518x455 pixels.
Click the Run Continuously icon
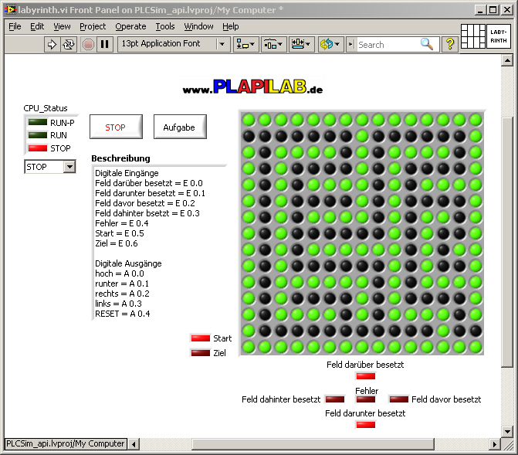tap(69, 44)
